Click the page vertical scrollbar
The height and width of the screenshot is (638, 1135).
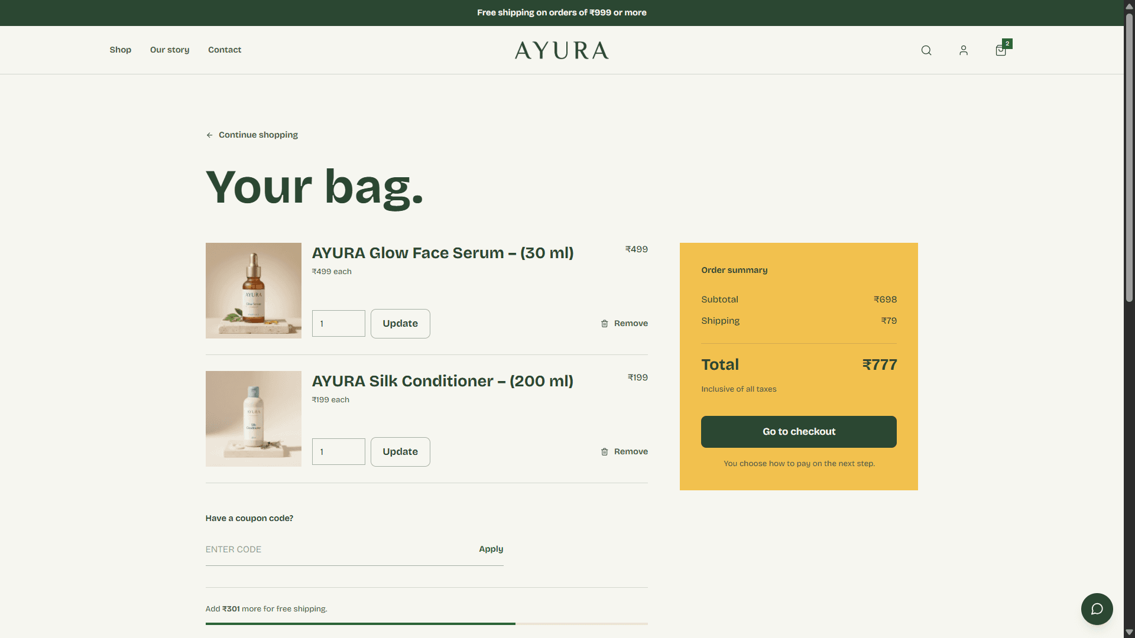click(x=1129, y=158)
